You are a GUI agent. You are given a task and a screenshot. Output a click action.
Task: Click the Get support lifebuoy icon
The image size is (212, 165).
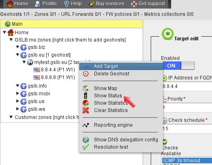coord(134,4)
